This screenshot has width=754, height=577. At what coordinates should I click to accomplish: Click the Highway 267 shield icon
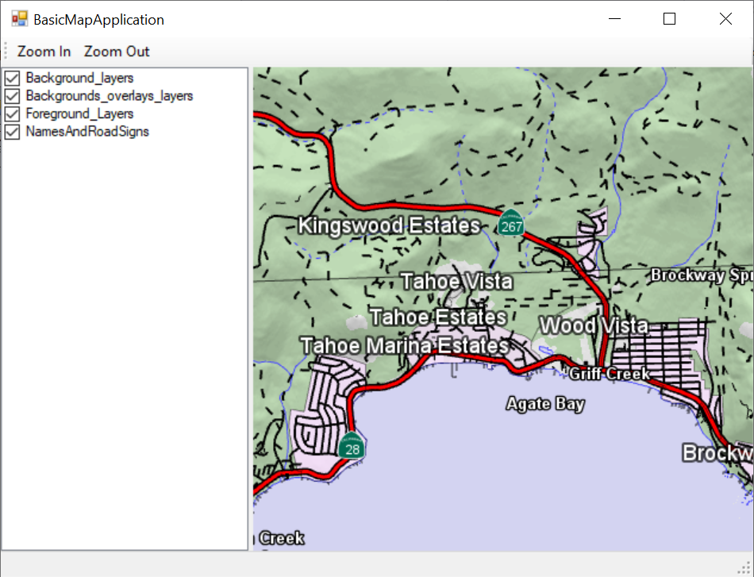coord(511,224)
